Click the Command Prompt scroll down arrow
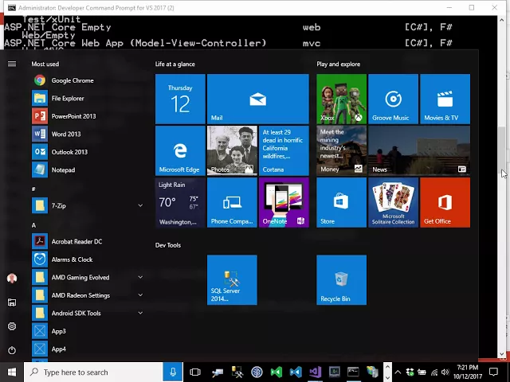Screen dimensions: 510x382 coord(501,354)
